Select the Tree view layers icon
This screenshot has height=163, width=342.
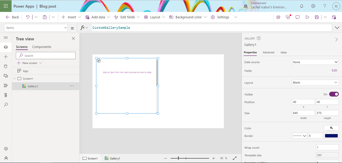(6, 47)
